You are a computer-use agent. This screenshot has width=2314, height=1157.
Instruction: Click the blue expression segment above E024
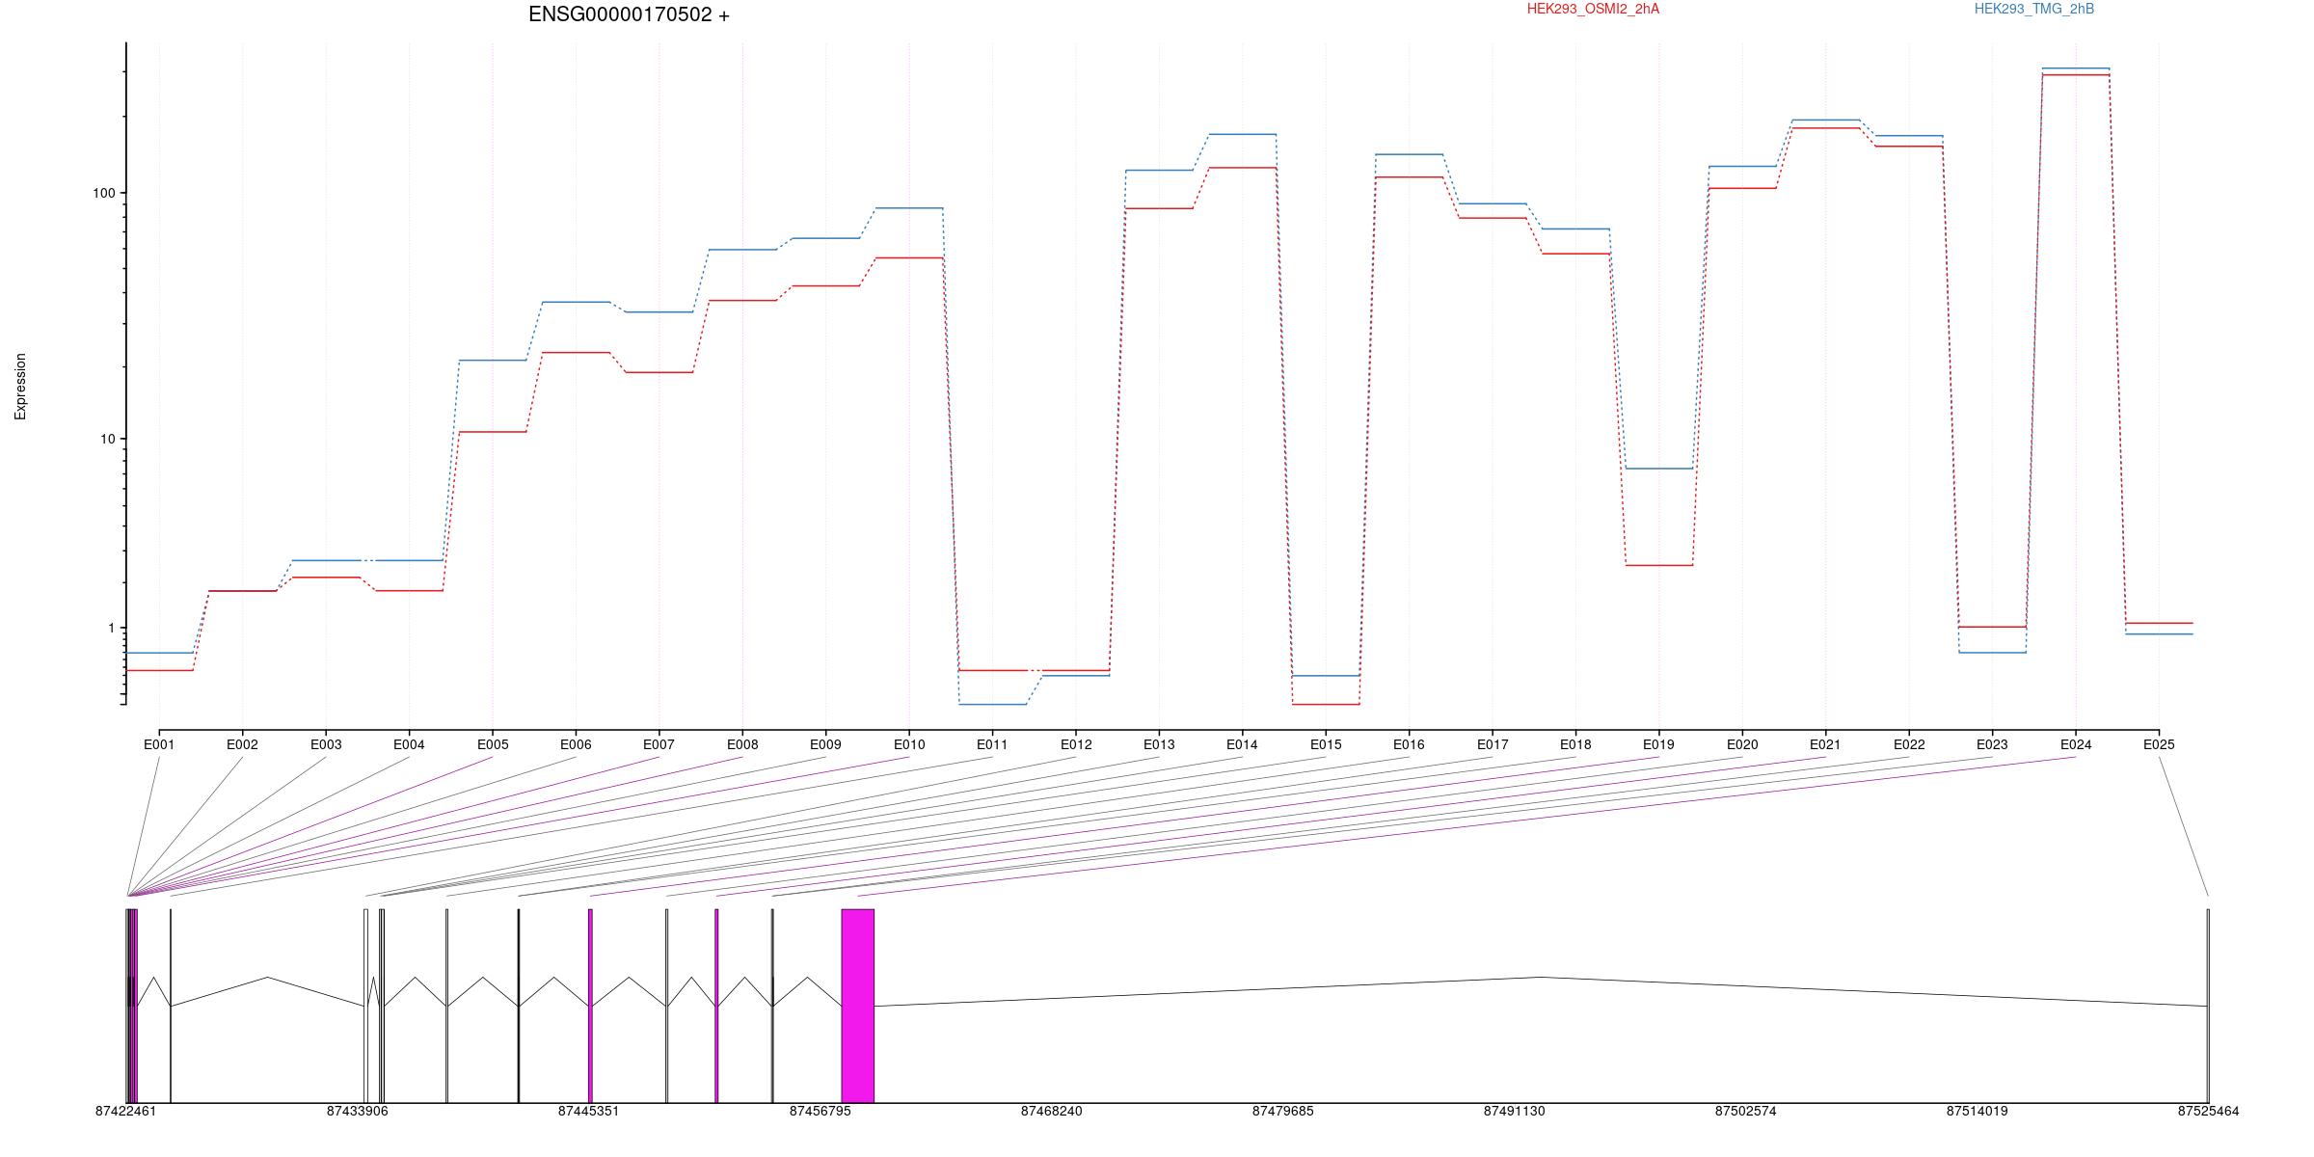click(2076, 68)
